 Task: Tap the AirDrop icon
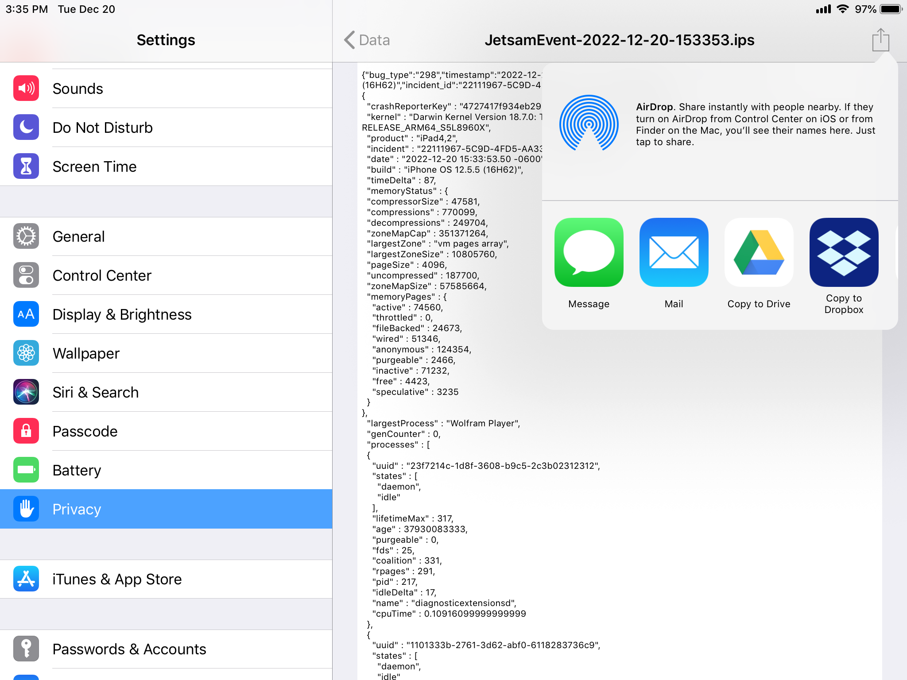[x=589, y=124]
